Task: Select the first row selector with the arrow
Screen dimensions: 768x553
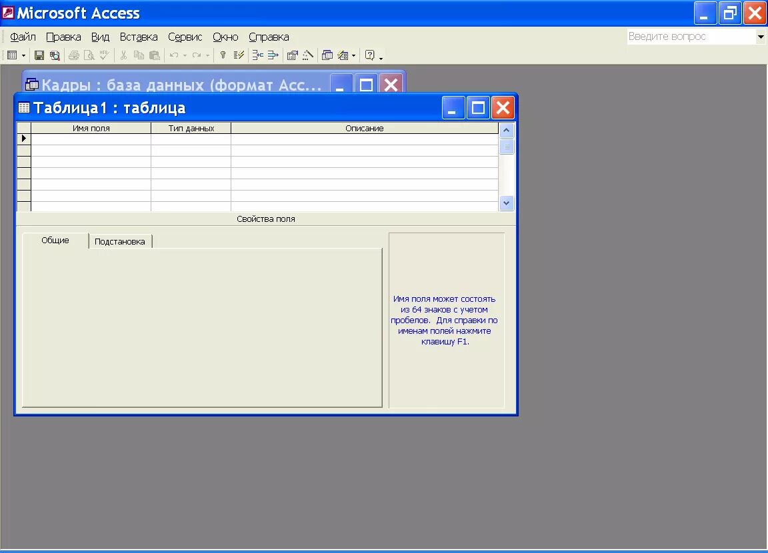Action: [x=24, y=139]
